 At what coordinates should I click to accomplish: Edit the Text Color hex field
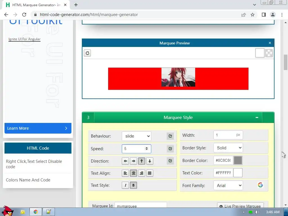pos(223,173)
